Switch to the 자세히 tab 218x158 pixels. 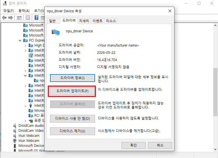coord(84,21)
